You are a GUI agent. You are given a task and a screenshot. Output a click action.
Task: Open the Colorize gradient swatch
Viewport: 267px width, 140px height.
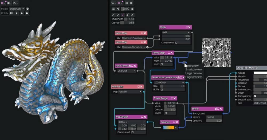click(x=168, y=127)
